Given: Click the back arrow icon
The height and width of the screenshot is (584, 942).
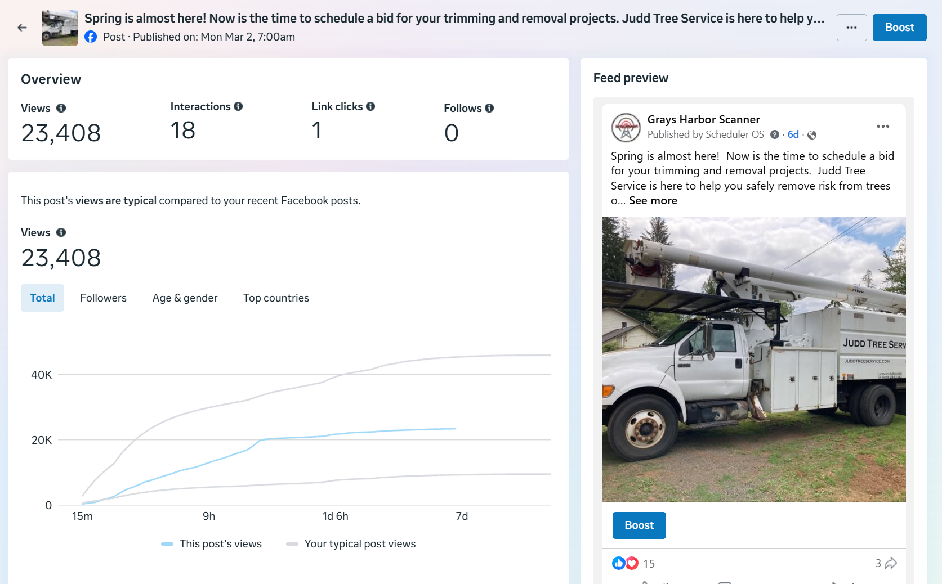Looking at the screenshot, I should pyautogui.click(x=22, y=28).
